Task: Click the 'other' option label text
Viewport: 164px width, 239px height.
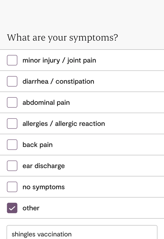Action: point(31,208)
